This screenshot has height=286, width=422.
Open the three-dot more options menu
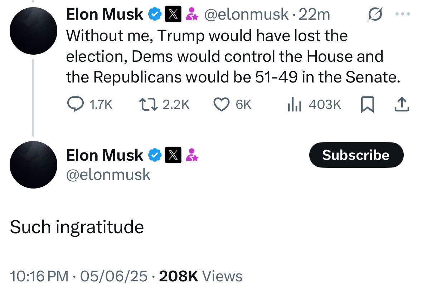(x=403, y=14)
